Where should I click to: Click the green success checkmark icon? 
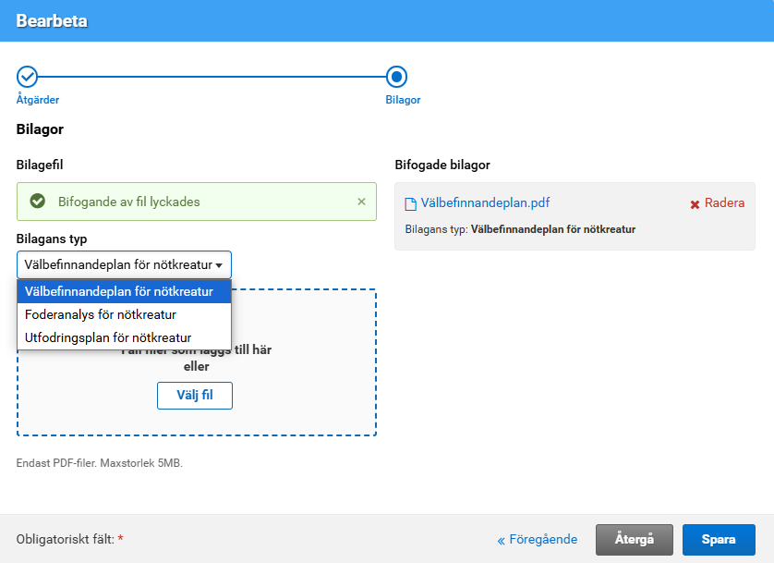[x=38, y=202]
